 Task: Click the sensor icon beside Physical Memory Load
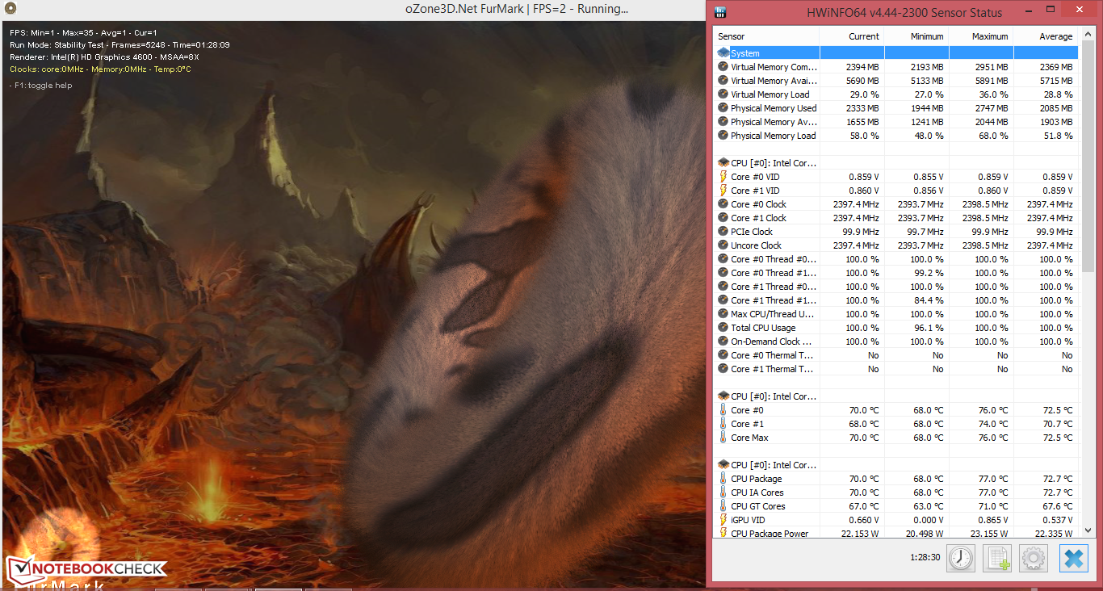723,136
